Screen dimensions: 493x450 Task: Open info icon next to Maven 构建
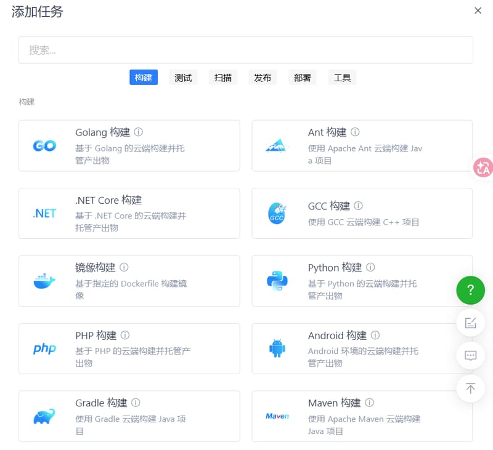coord(369,402)
